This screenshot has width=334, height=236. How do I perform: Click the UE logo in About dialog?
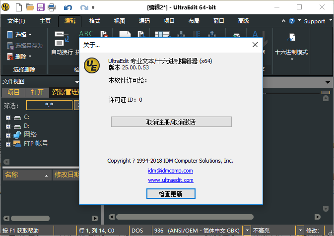(92, 65)
